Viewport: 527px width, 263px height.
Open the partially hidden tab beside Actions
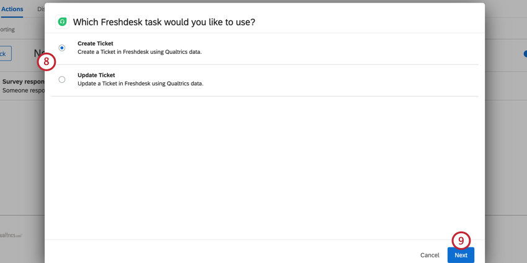41,9
